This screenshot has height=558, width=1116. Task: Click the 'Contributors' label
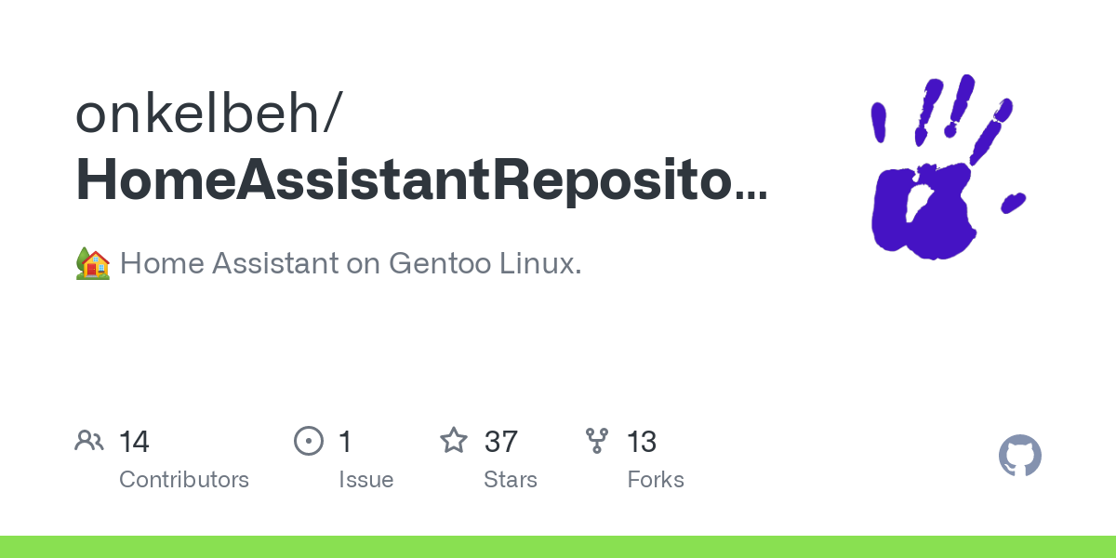point(184,480)
